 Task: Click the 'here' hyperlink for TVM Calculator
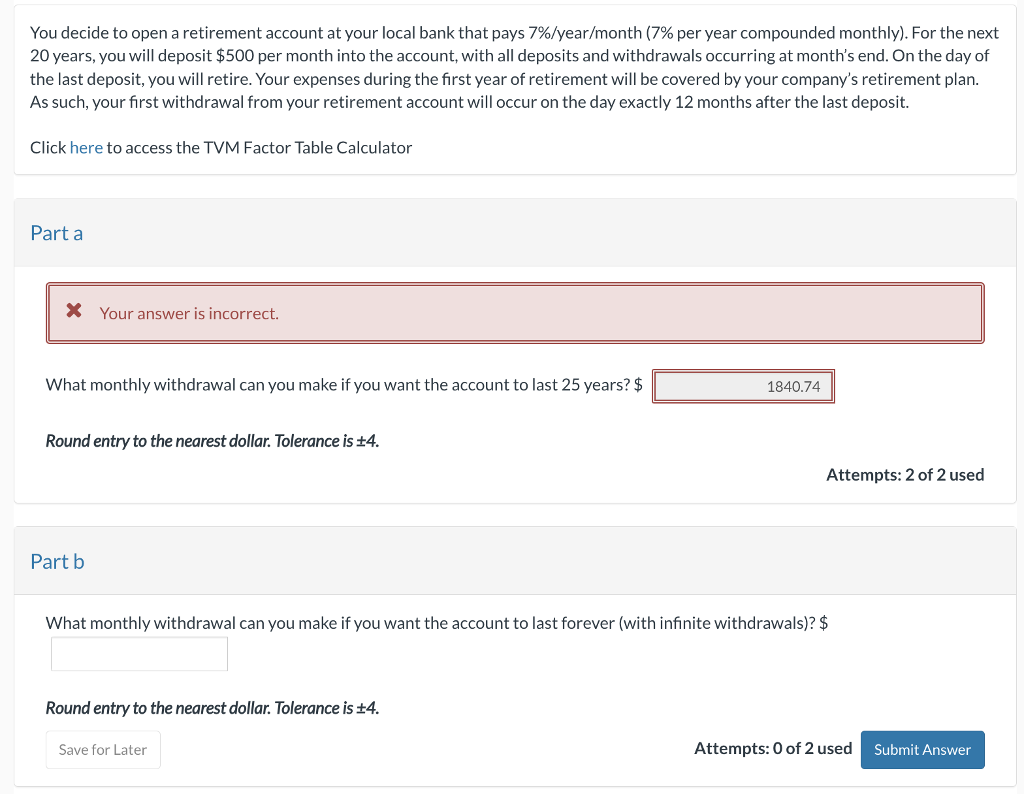click(x=87, y=148)
